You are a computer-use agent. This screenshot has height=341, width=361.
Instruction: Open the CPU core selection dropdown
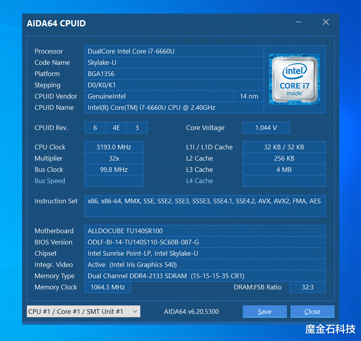pos(83,311)
